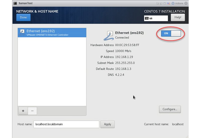Open the Actions gear menu

click(x=178, y=3)
